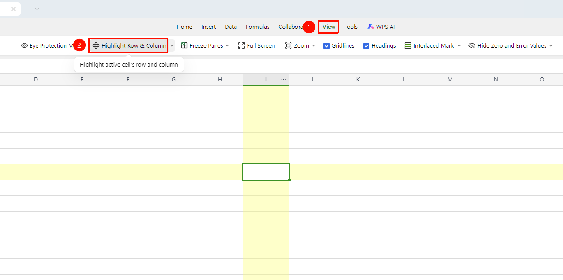Image resolution: width=563 pixels, height=280 pixels.
Task: Select column J header
Action: click(x=312, y=80)
